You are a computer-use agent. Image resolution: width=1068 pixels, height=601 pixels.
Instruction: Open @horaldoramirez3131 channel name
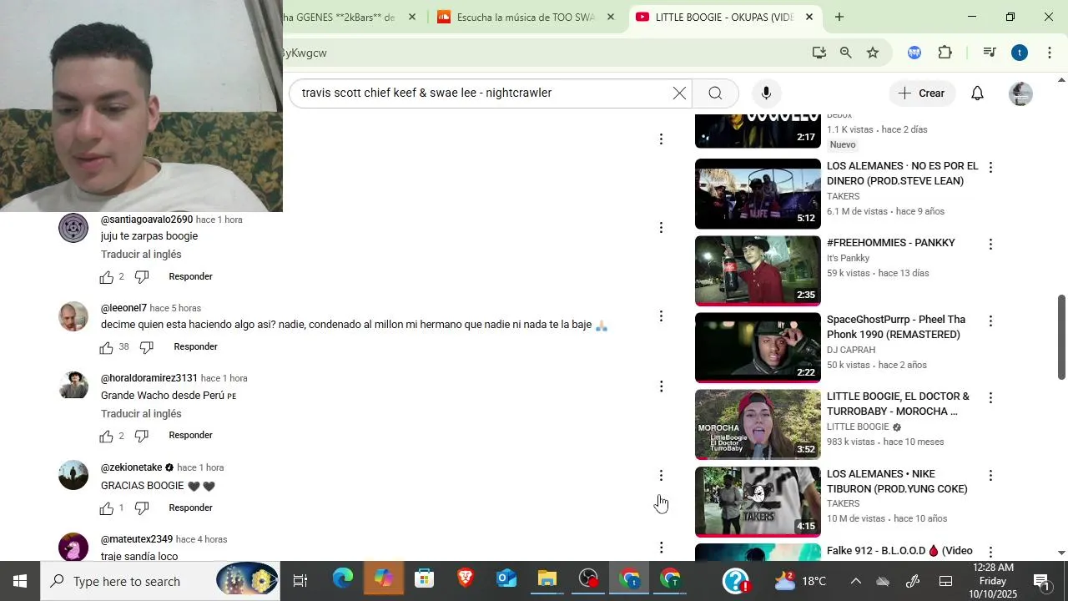149,378
